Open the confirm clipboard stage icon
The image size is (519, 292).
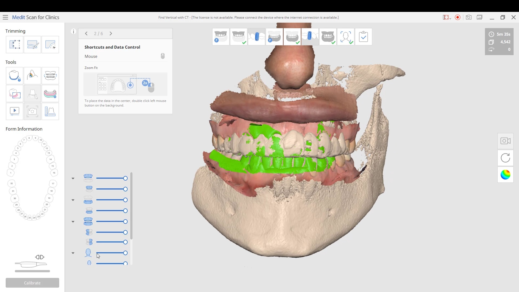coord(363,36)
